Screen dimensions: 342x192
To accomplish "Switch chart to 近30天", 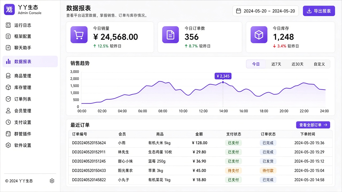I will coord(297,64).
